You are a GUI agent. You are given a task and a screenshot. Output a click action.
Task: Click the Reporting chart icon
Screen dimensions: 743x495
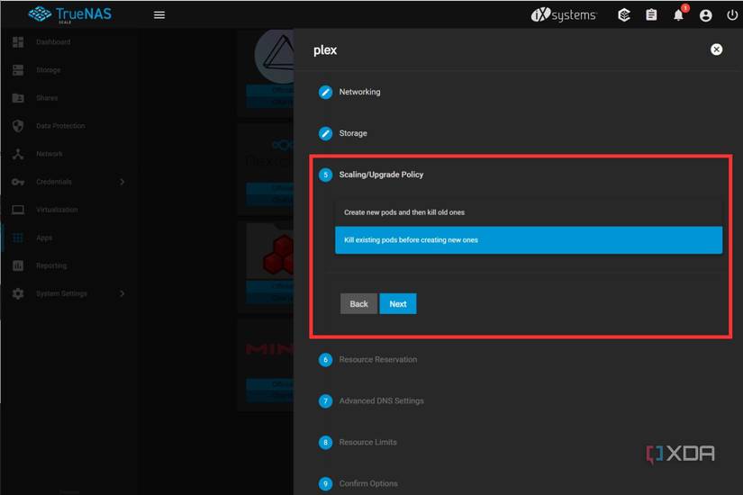click(x=18, y=265)
